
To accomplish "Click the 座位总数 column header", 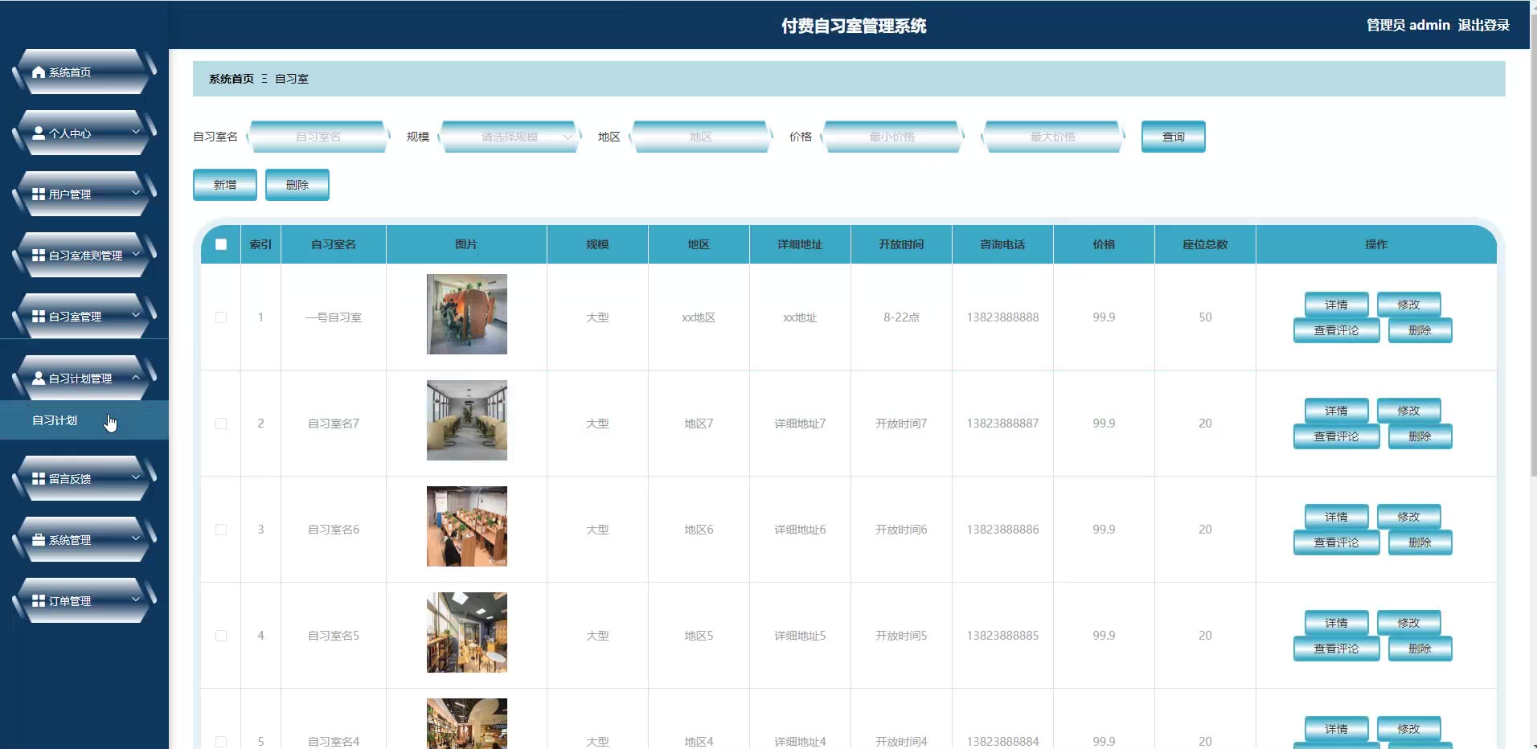I will [1205, 244].
